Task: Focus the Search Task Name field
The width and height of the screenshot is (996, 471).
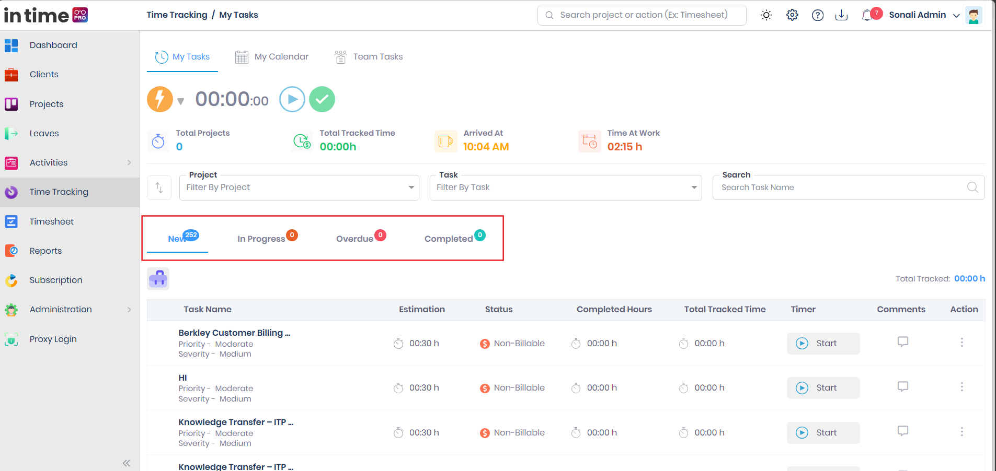Action: point(848,187)
